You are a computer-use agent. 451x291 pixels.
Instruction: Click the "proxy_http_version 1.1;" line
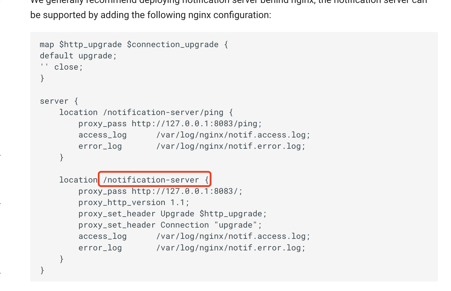[x=134, y=202]
